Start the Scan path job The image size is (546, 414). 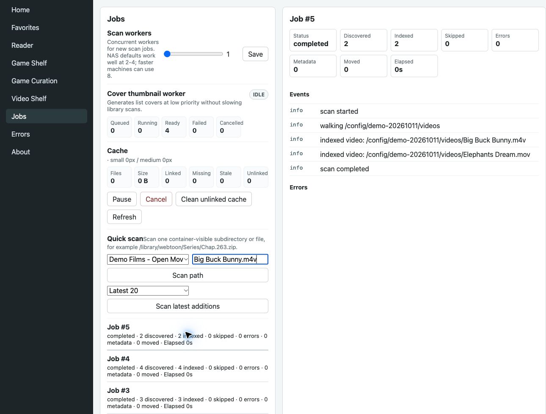click(188, 275)
